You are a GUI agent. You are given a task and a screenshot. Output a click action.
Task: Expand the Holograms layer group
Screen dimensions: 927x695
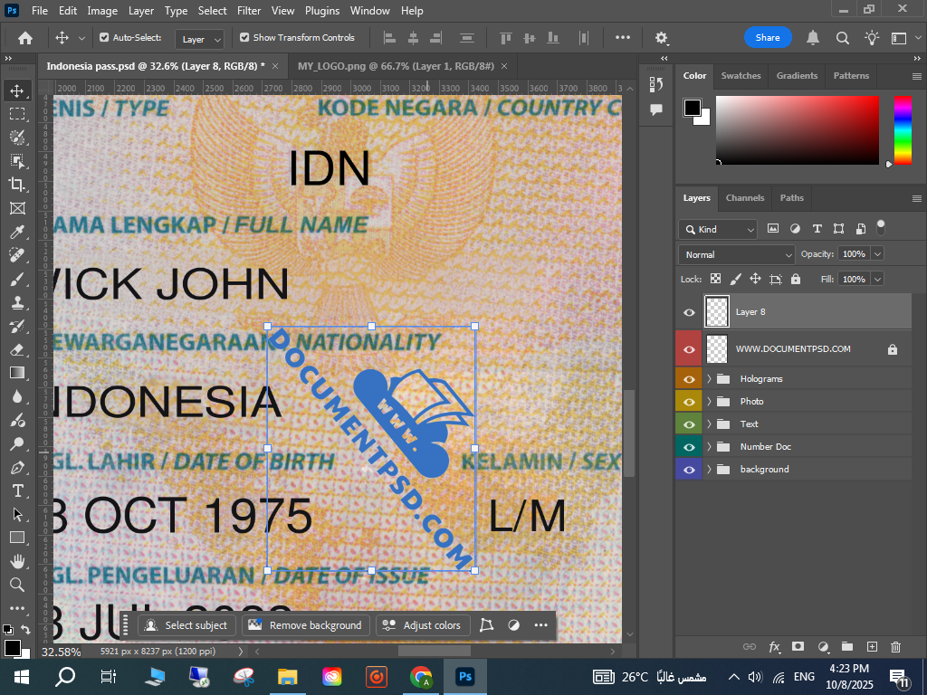(709, 379)
